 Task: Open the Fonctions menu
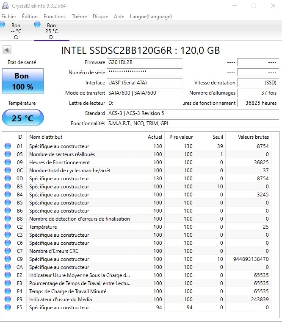coord(55,17)
